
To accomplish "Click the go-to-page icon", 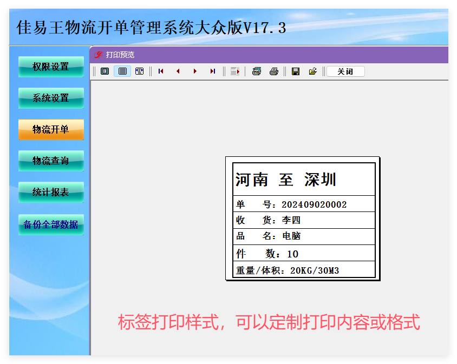I will (x=235, y=71).
